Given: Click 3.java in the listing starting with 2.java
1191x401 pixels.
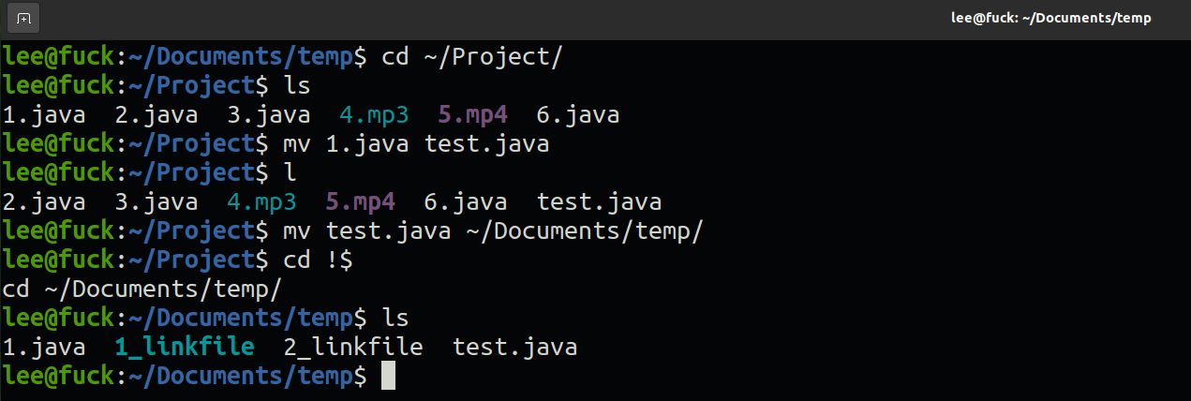Looking at the screenshot, I should click(156, 202).
